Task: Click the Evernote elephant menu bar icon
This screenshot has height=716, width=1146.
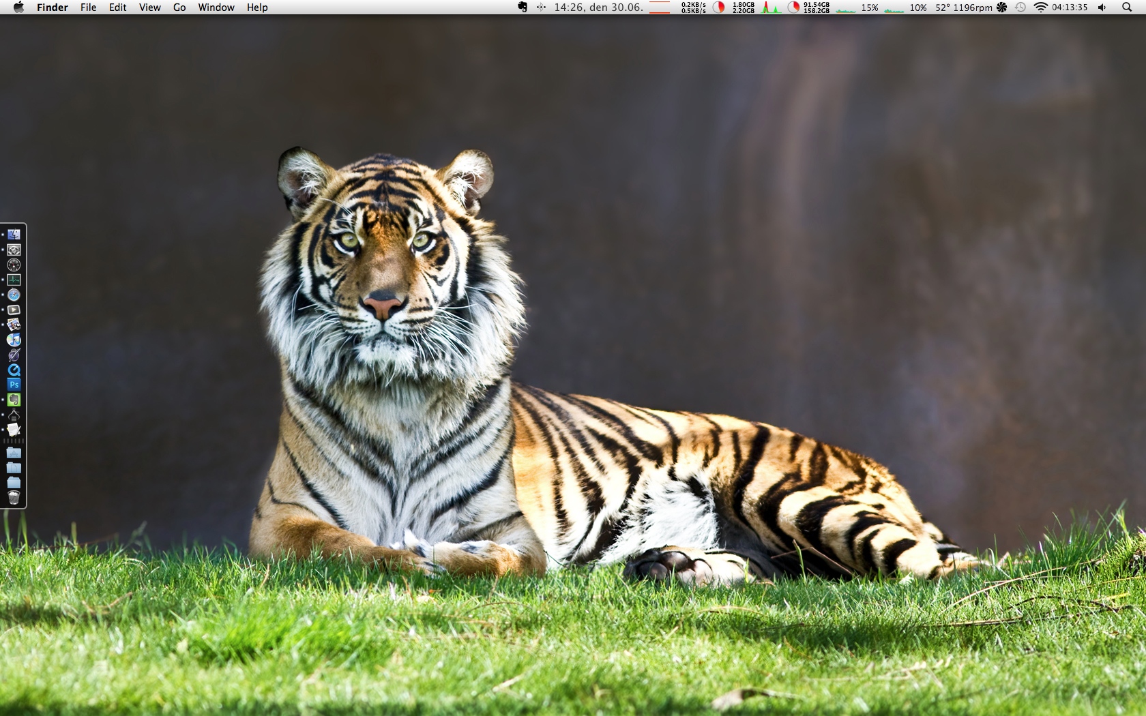Action: click(523, 8)
